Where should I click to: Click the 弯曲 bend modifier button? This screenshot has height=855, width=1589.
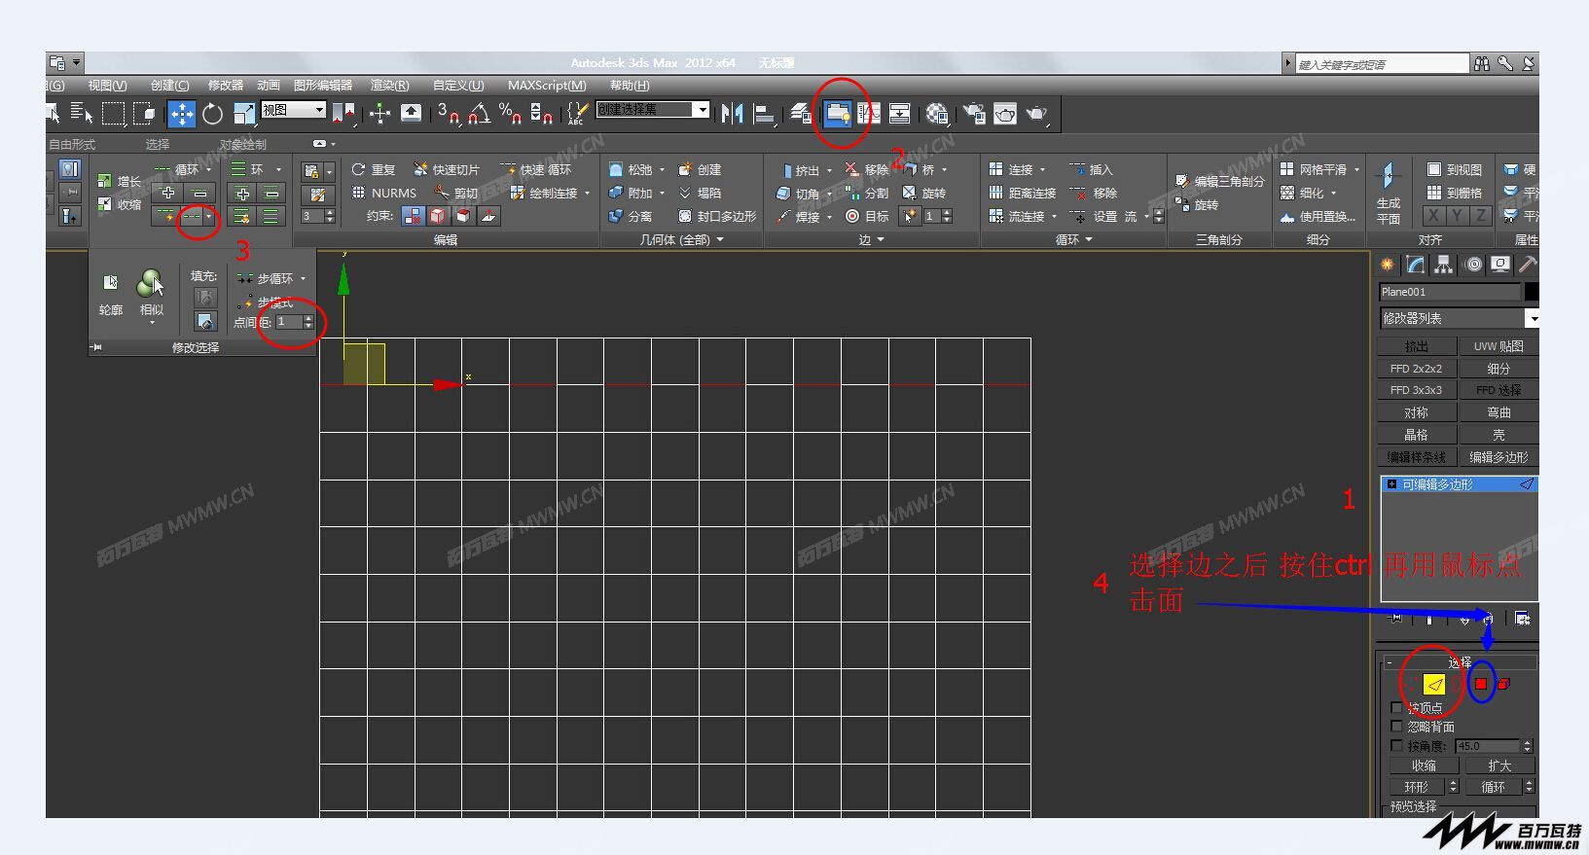coord(1499,412)
